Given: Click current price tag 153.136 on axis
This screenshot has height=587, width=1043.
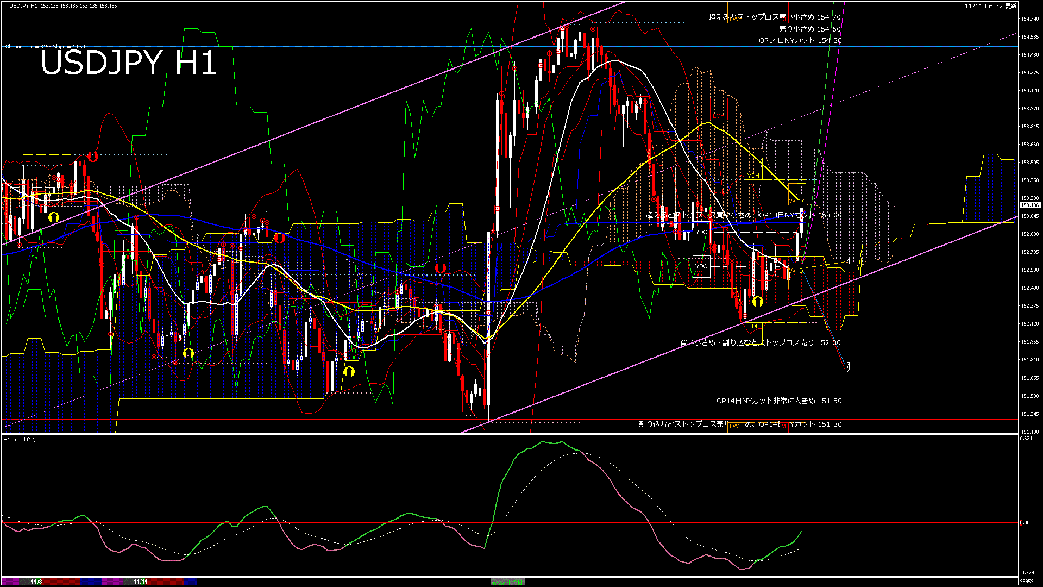Looking at the screenshot, I should pyautogui.click(x=1029, y=205).
